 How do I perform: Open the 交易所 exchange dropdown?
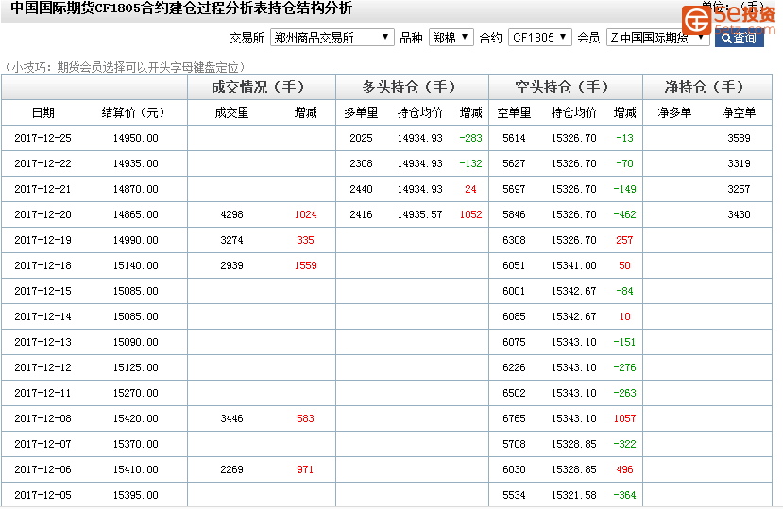332,38
